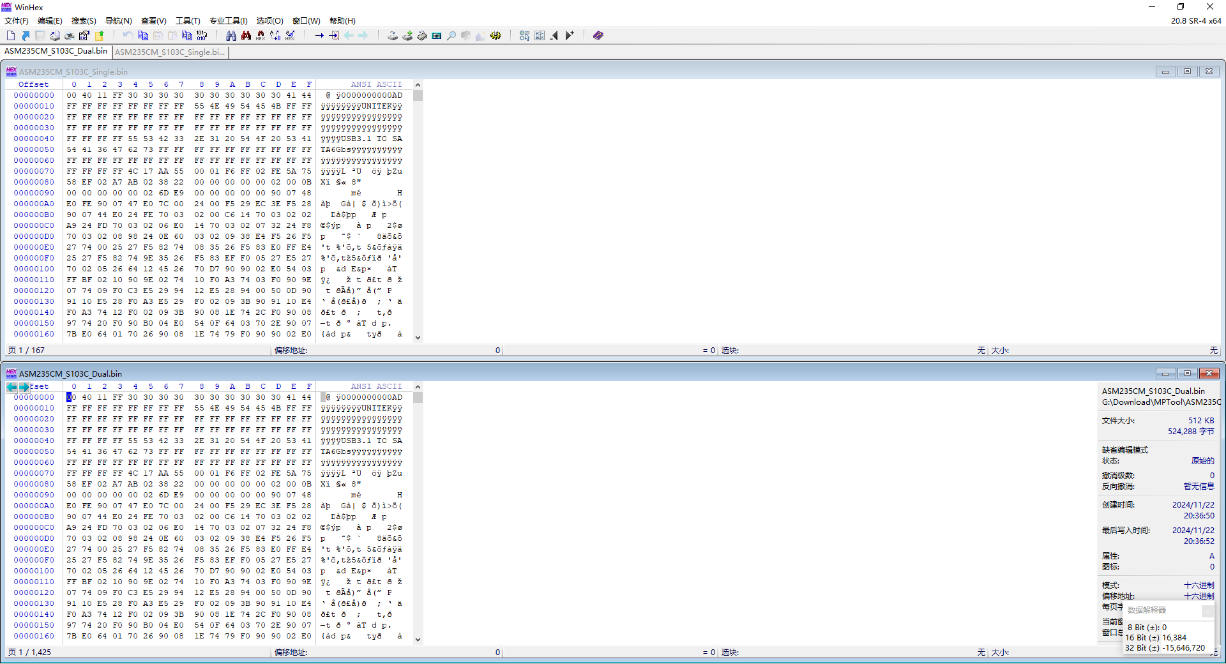Switch to the ASM235CM_S103C_Single.bin tab
This screenshot has height=664, width=1226.
[170, 52]
